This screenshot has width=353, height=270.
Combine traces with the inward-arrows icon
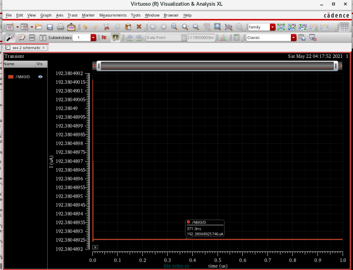click(x=292, y=27)
